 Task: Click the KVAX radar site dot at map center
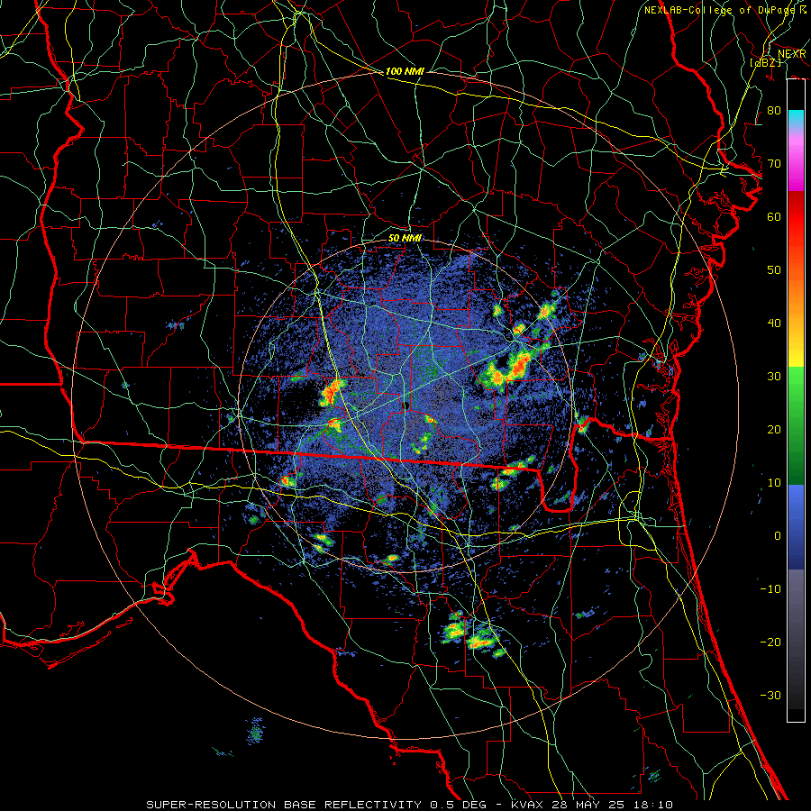point(406,405)
